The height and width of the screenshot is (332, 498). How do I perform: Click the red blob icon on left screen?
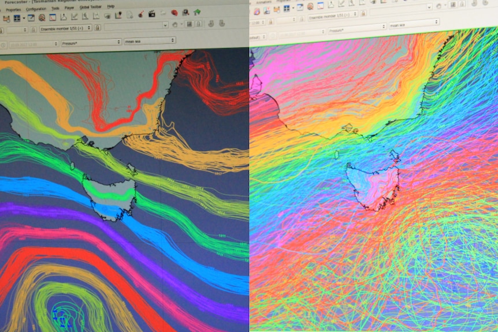point(174,13)
